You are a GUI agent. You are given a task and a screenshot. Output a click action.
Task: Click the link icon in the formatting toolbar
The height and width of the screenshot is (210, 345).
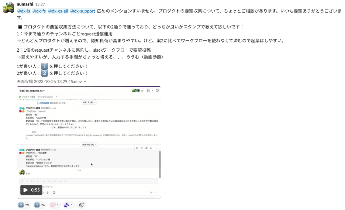coord(38,182)
